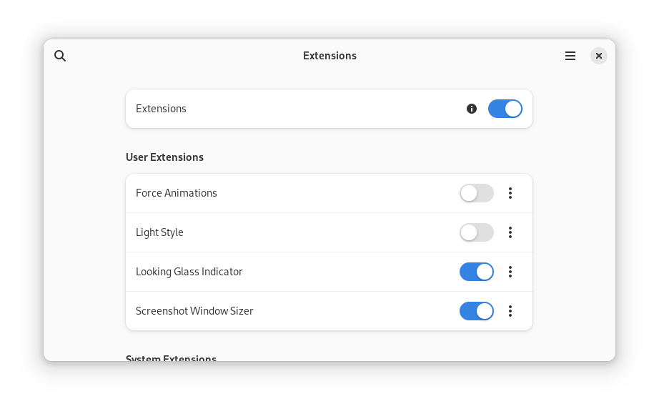The image size is (659, 409).
Task: Click the info icon beside Extensions
Action: coord(472,109)
